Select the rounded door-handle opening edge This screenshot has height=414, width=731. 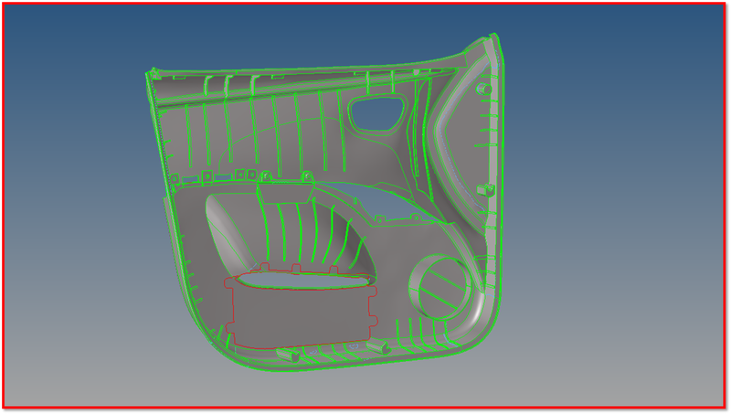pyautogui.click(x=377, y=114)
